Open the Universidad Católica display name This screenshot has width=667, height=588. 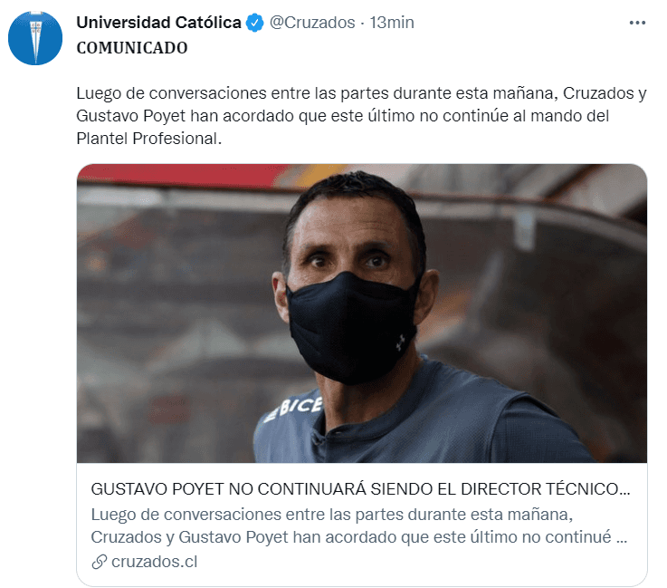(158, 23)
